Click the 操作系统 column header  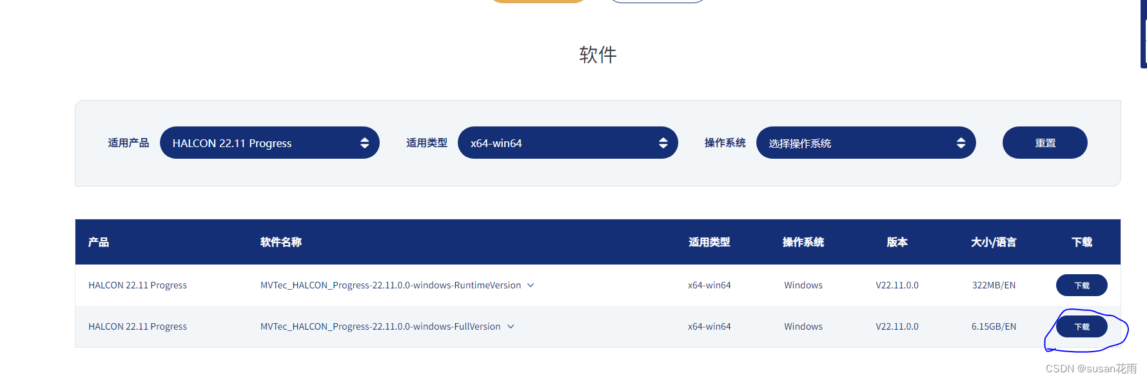tap(803, 242)
